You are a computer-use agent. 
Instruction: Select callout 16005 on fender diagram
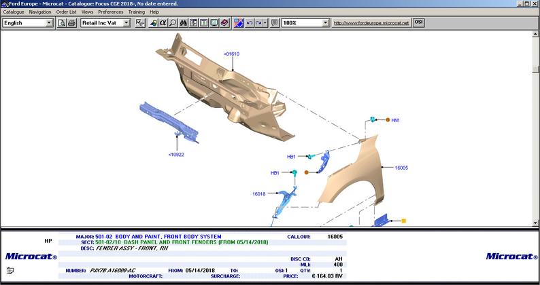401,167
